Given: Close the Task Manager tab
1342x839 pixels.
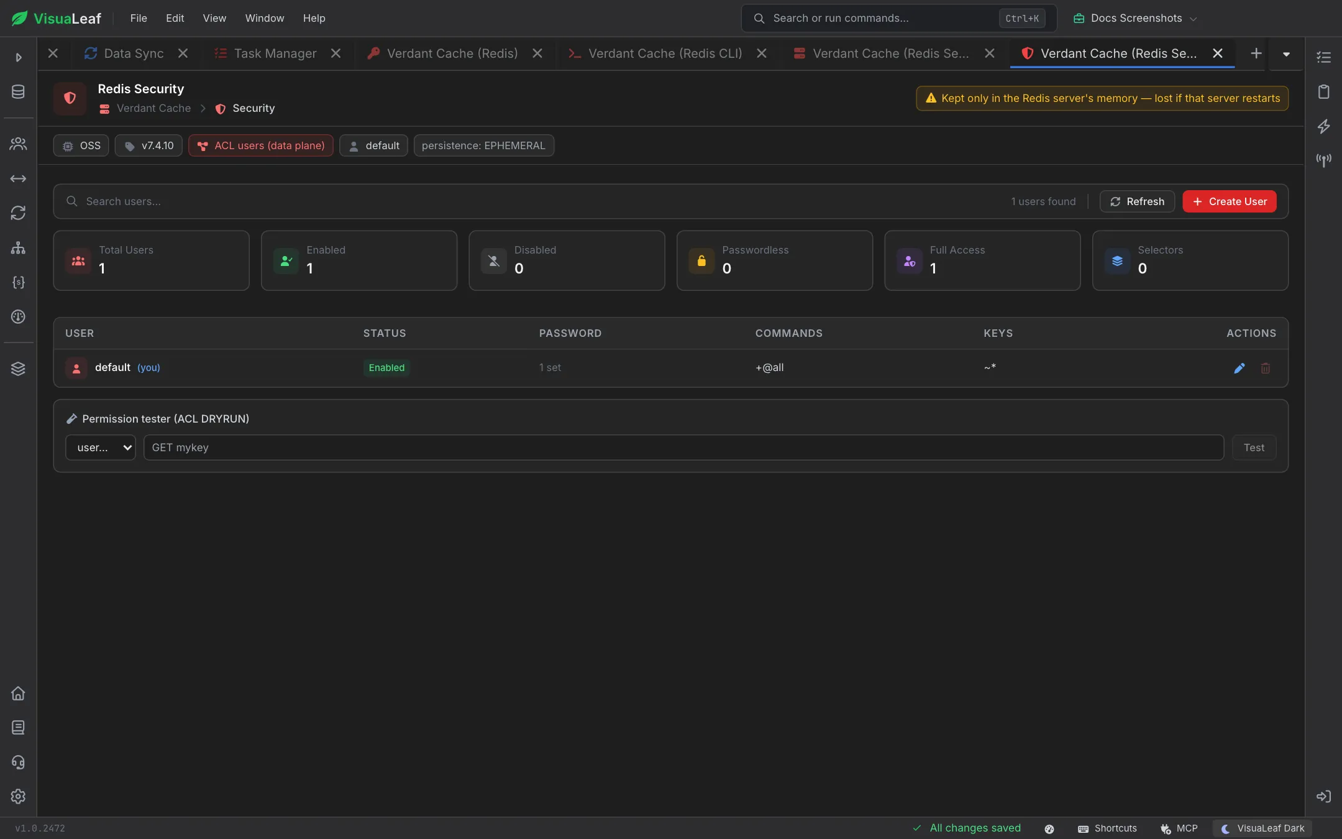Looking at the screenshot, I should [336, 53].
